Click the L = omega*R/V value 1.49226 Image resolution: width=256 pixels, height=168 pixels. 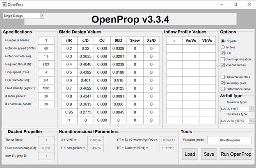coord(96,148)
